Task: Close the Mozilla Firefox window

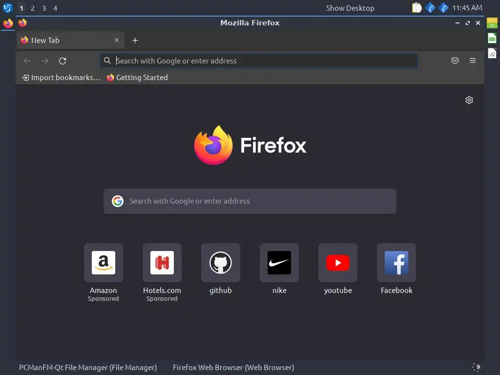Action: tap(478, 23)
